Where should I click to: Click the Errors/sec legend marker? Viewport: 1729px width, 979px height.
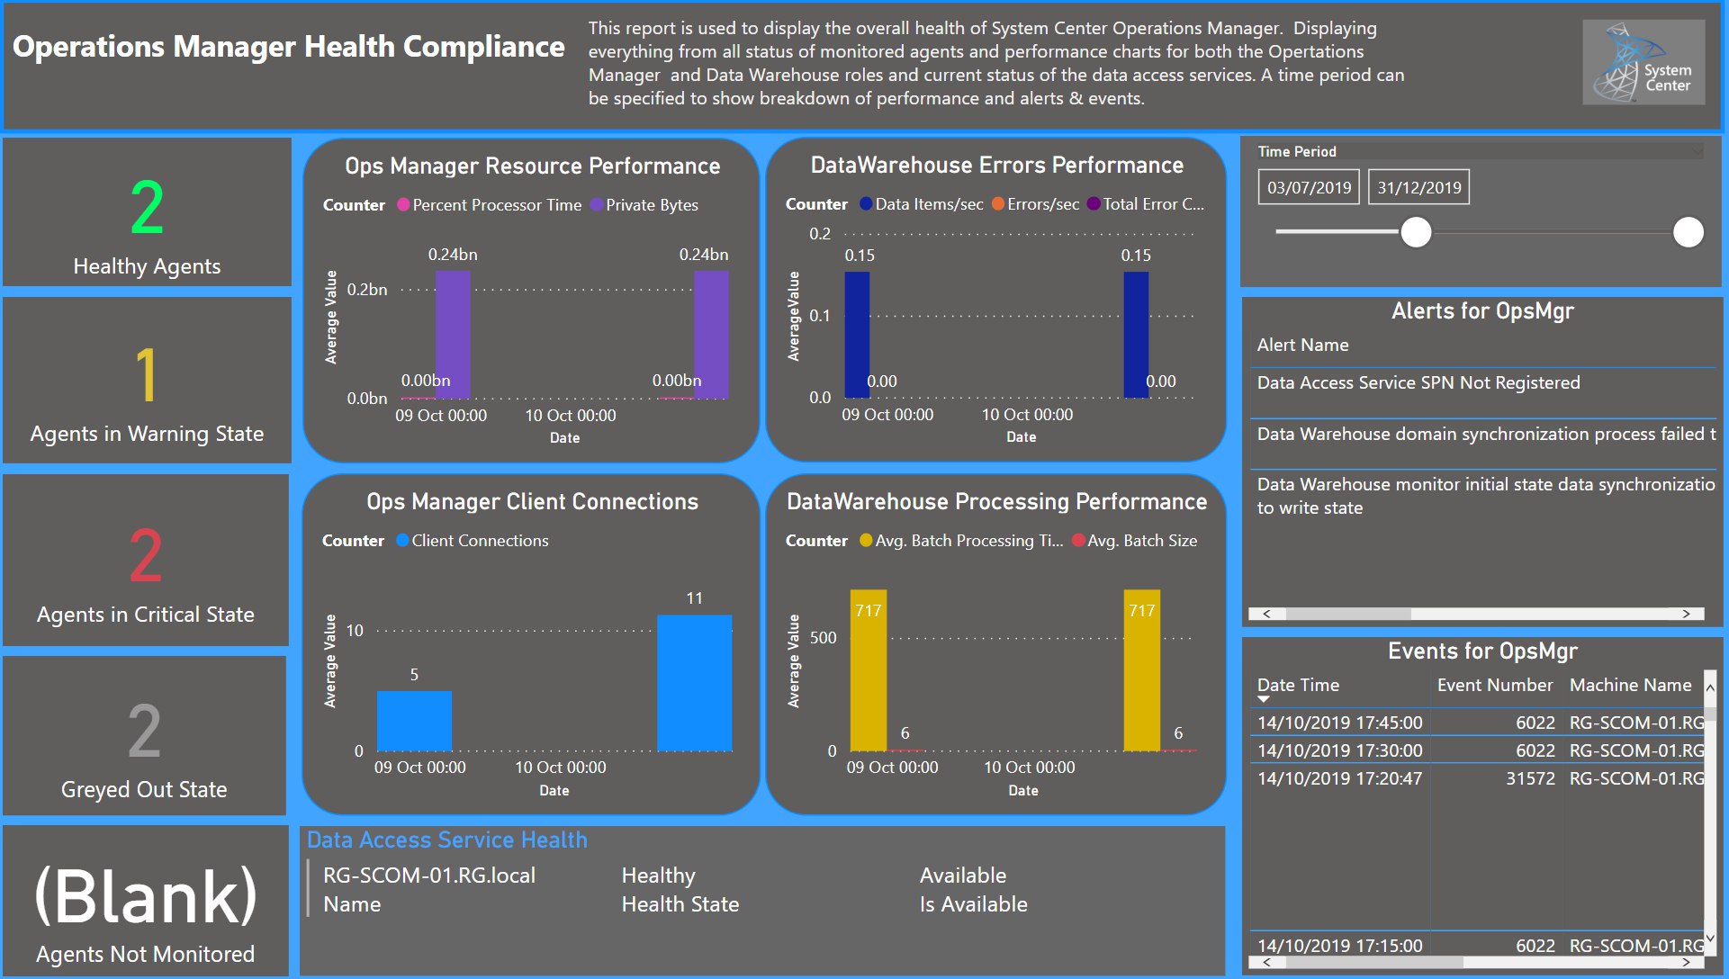point(997,204)
